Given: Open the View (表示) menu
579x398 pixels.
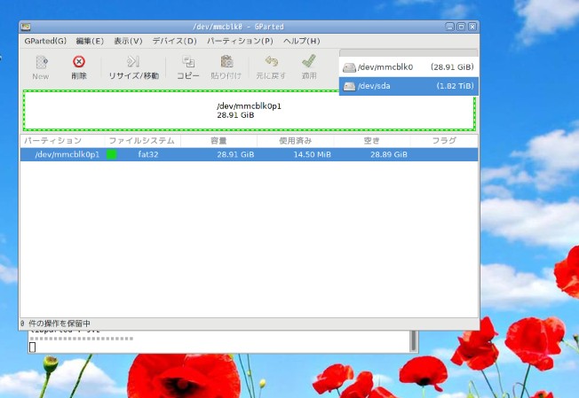Looking at the screenshot, I should (x=128, y=41).
